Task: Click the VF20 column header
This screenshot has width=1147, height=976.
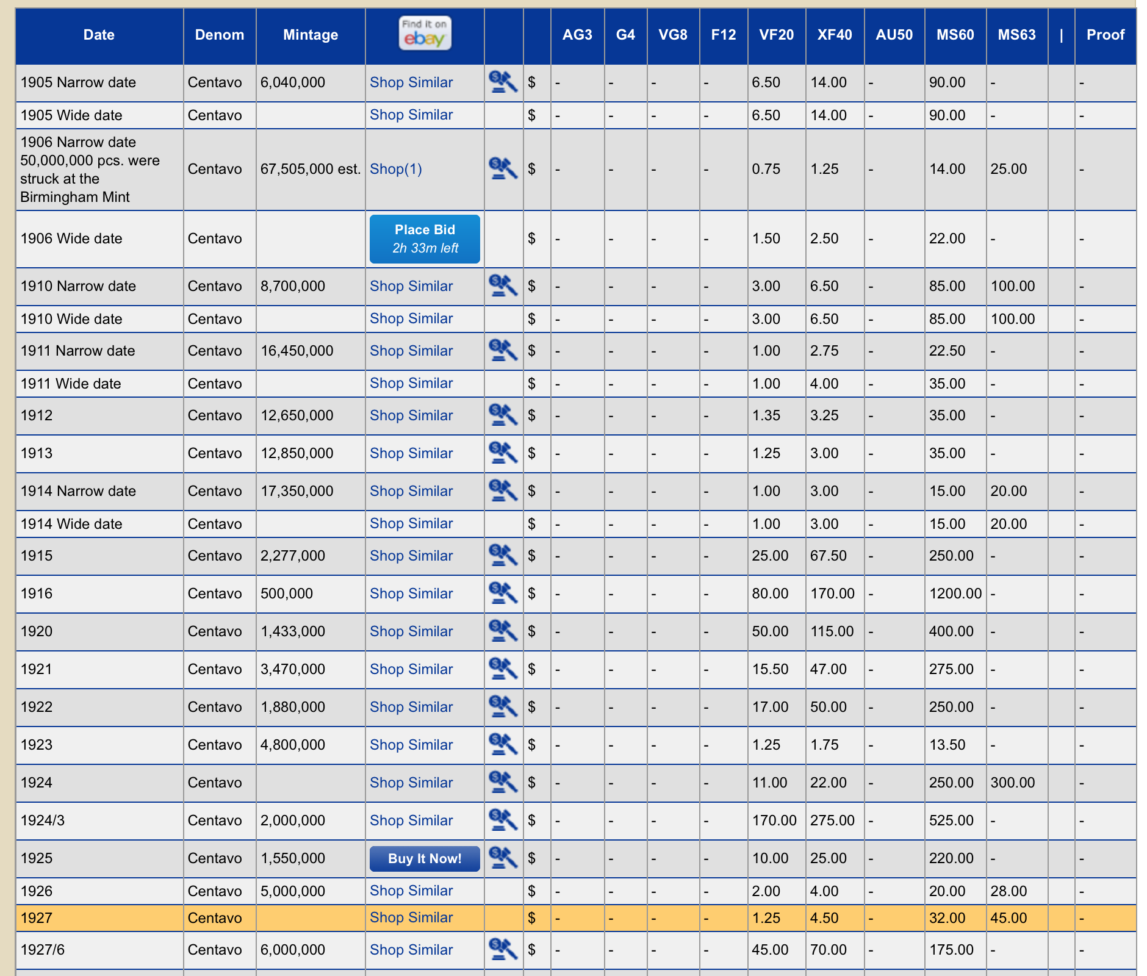Action: pos(777,35)
